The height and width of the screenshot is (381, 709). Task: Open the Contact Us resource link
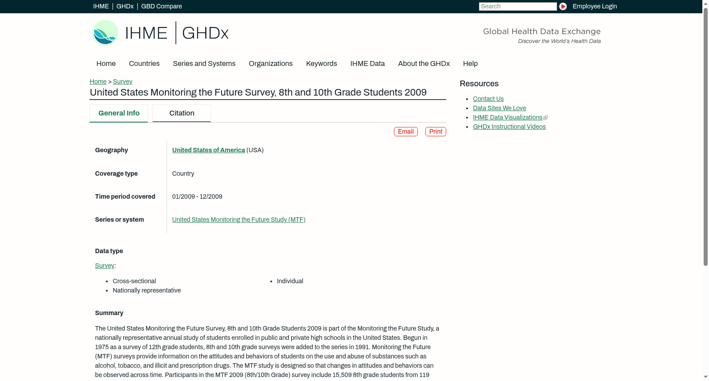[488, 99]
